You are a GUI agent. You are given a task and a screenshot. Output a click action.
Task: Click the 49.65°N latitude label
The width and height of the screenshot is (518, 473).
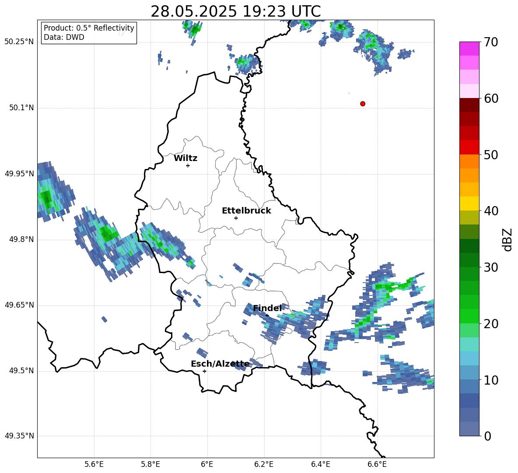[x=19, y=305]
